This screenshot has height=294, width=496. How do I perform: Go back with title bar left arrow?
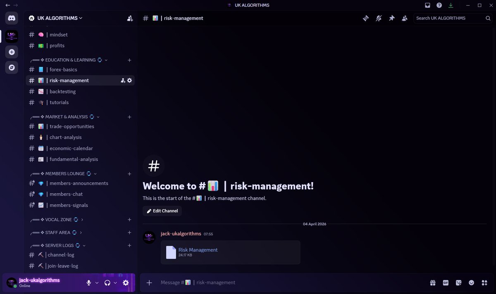pos(7,5)
